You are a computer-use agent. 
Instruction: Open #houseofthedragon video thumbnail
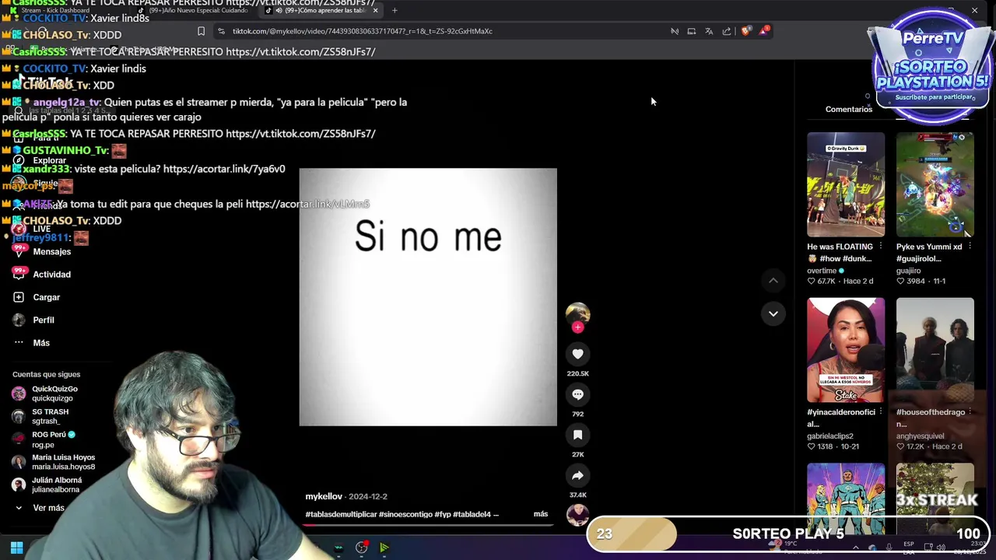pyautogui.click(x=935, y=350)
